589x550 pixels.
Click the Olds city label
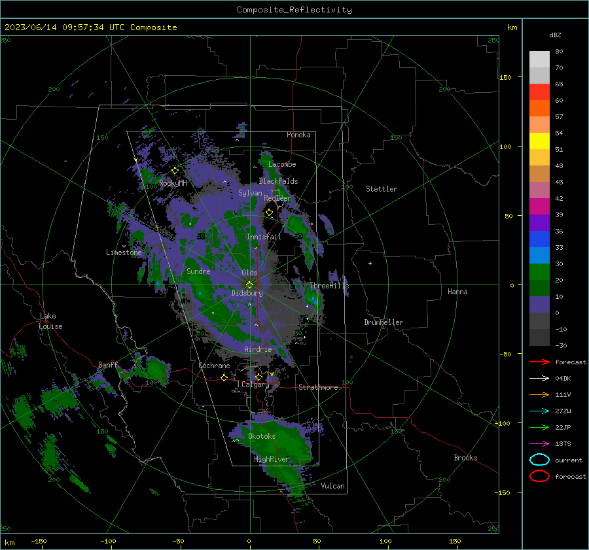(249, 273)
